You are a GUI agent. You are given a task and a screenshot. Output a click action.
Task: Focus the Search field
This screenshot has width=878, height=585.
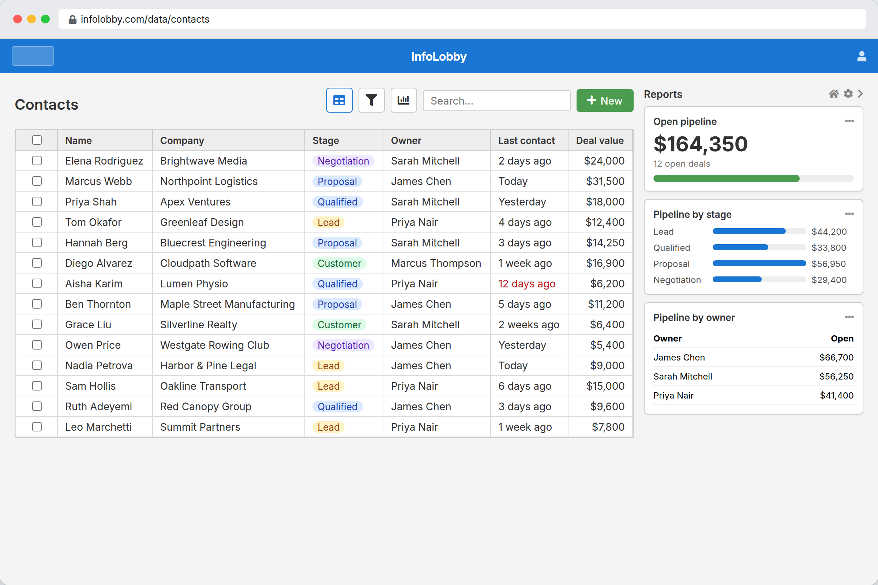click(496, 100)
